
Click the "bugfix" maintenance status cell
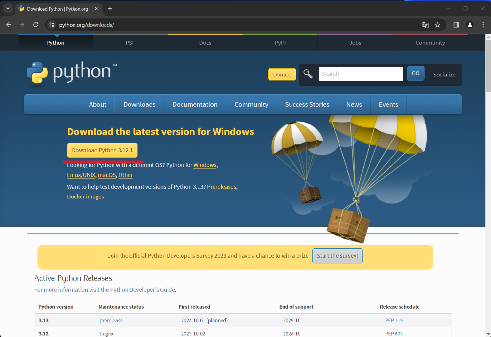click(106, 333)
